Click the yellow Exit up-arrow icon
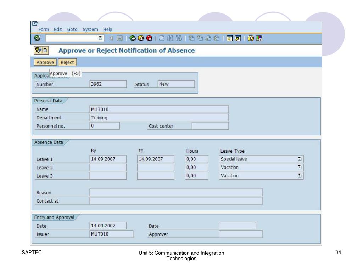Viewport: 363px width, 272px height. click(x=141, y=38)
